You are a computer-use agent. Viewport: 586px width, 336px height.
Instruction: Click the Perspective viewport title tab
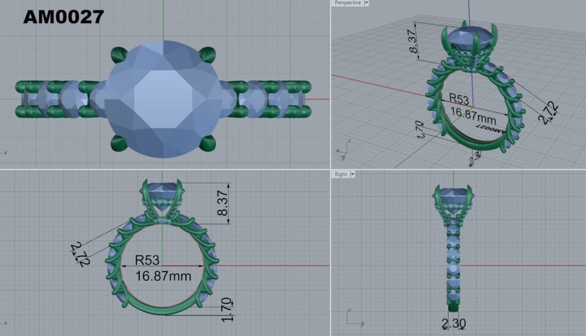(x=347, y=3)
